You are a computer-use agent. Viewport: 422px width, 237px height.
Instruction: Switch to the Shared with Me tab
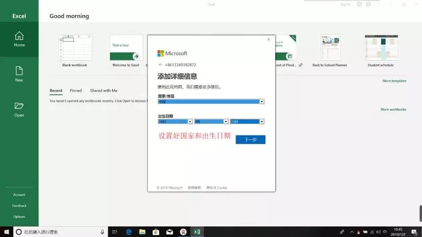pyautogui.click(x=104, y=90)
